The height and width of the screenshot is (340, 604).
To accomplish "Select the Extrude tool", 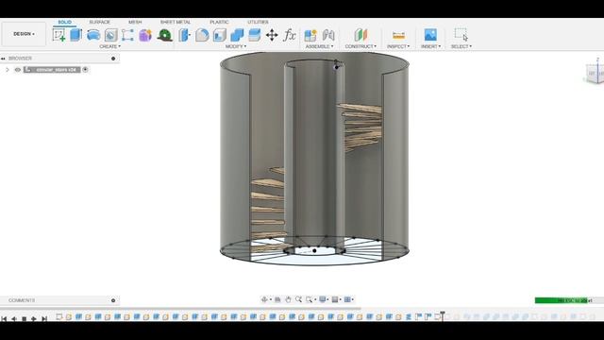I will coord(75,35).
